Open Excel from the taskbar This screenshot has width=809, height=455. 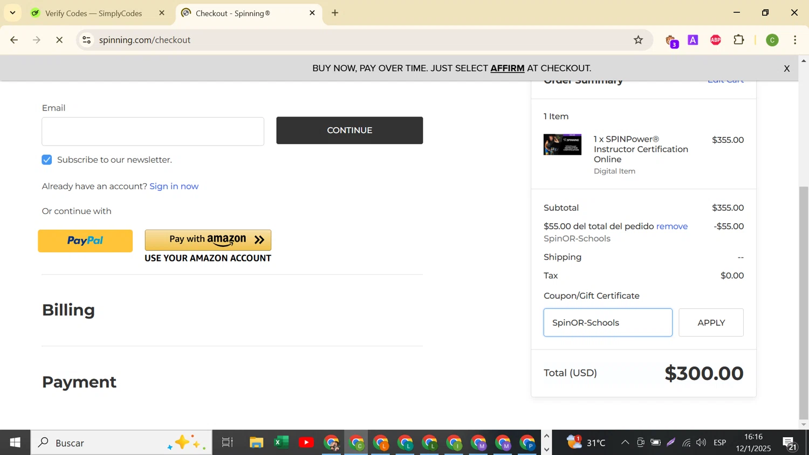281,443
